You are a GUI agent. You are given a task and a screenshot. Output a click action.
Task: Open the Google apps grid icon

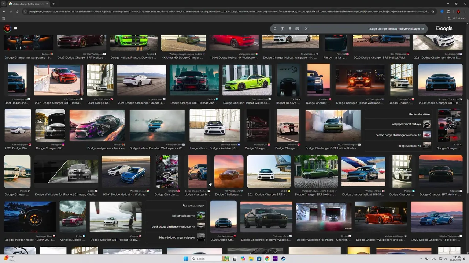tap(15, 28)
